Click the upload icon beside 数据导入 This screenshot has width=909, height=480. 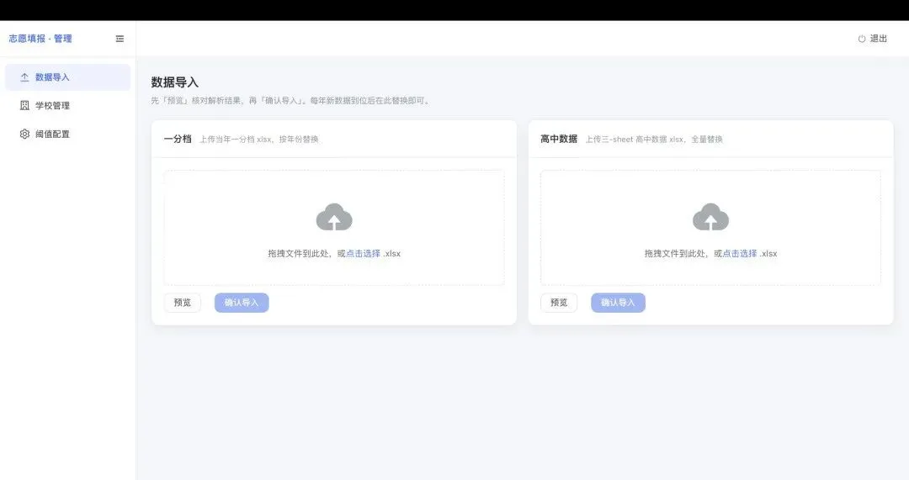point(24,77)
